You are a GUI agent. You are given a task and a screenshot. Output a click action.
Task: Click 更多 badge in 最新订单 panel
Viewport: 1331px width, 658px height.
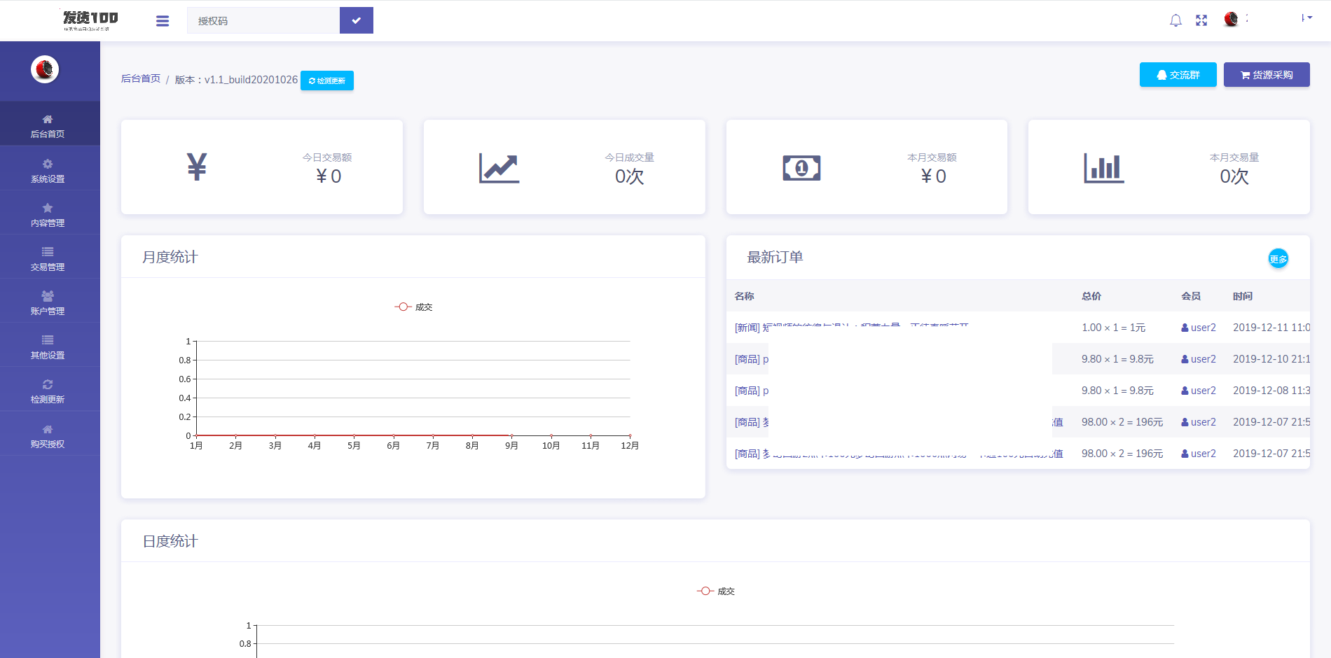(1278, 259)
